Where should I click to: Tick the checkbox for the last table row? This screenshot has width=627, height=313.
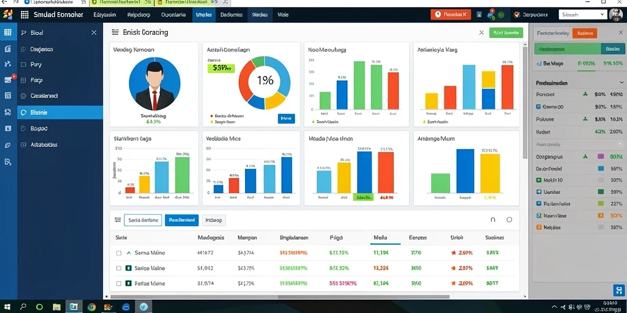119,284
